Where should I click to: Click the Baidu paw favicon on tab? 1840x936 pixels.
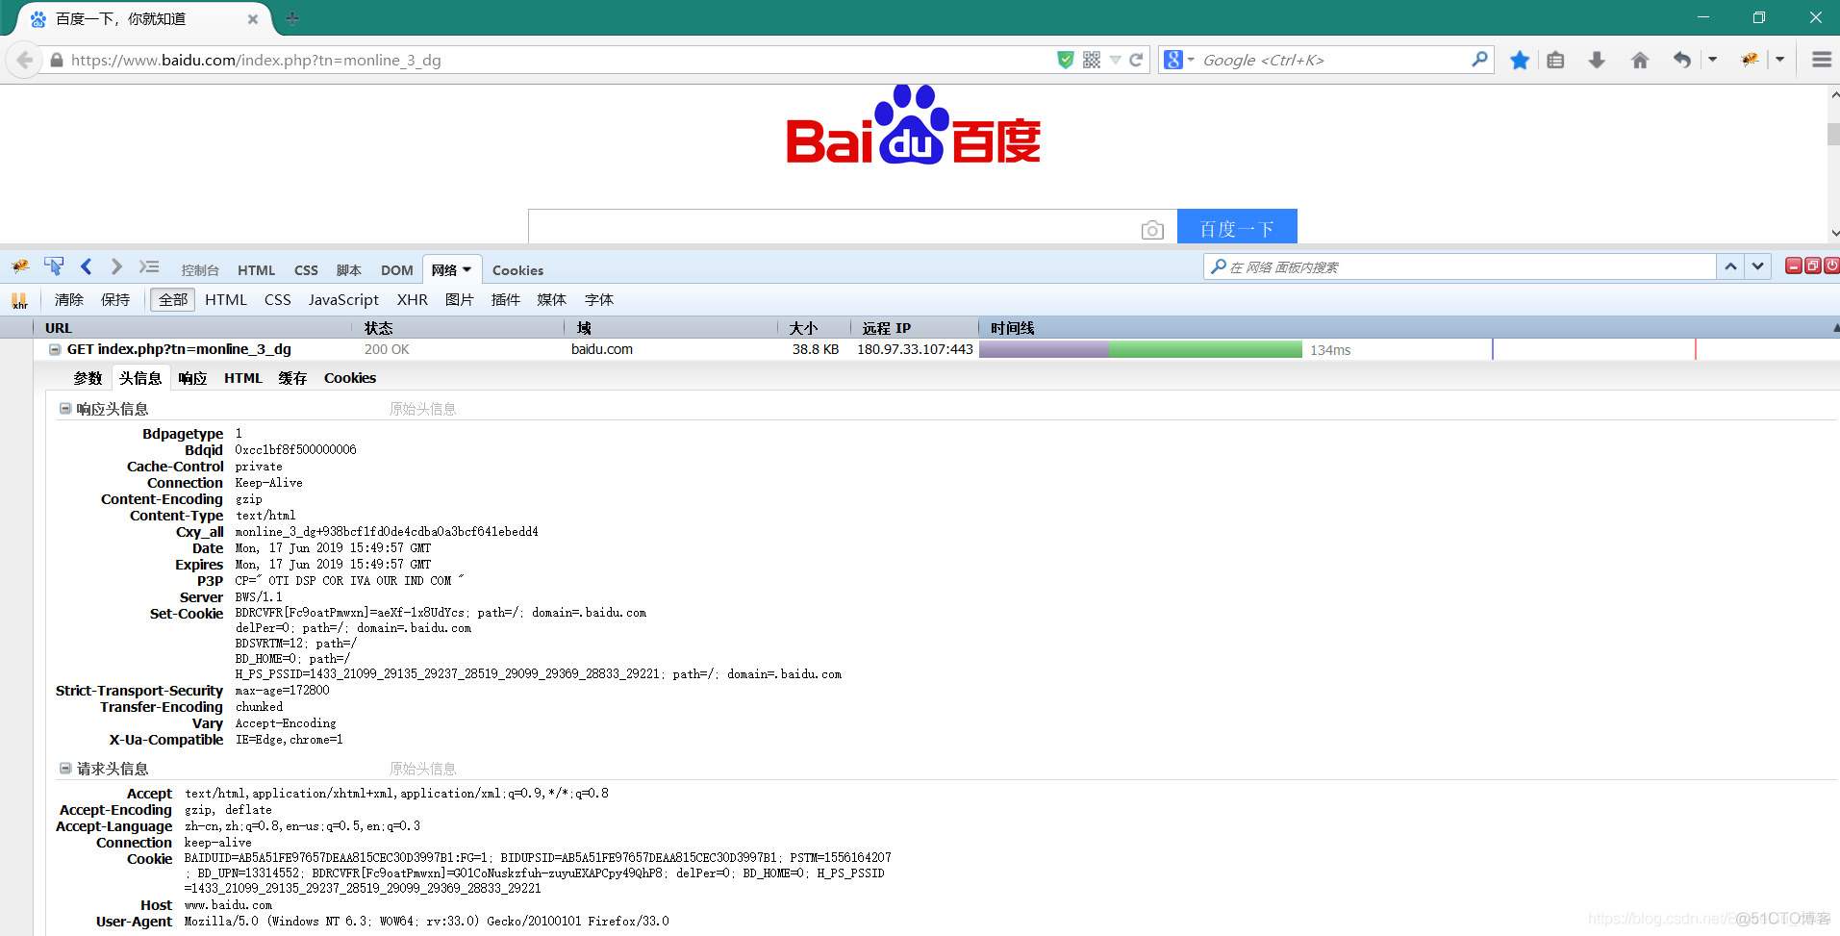pyautogui.click(x=38, y=19)
